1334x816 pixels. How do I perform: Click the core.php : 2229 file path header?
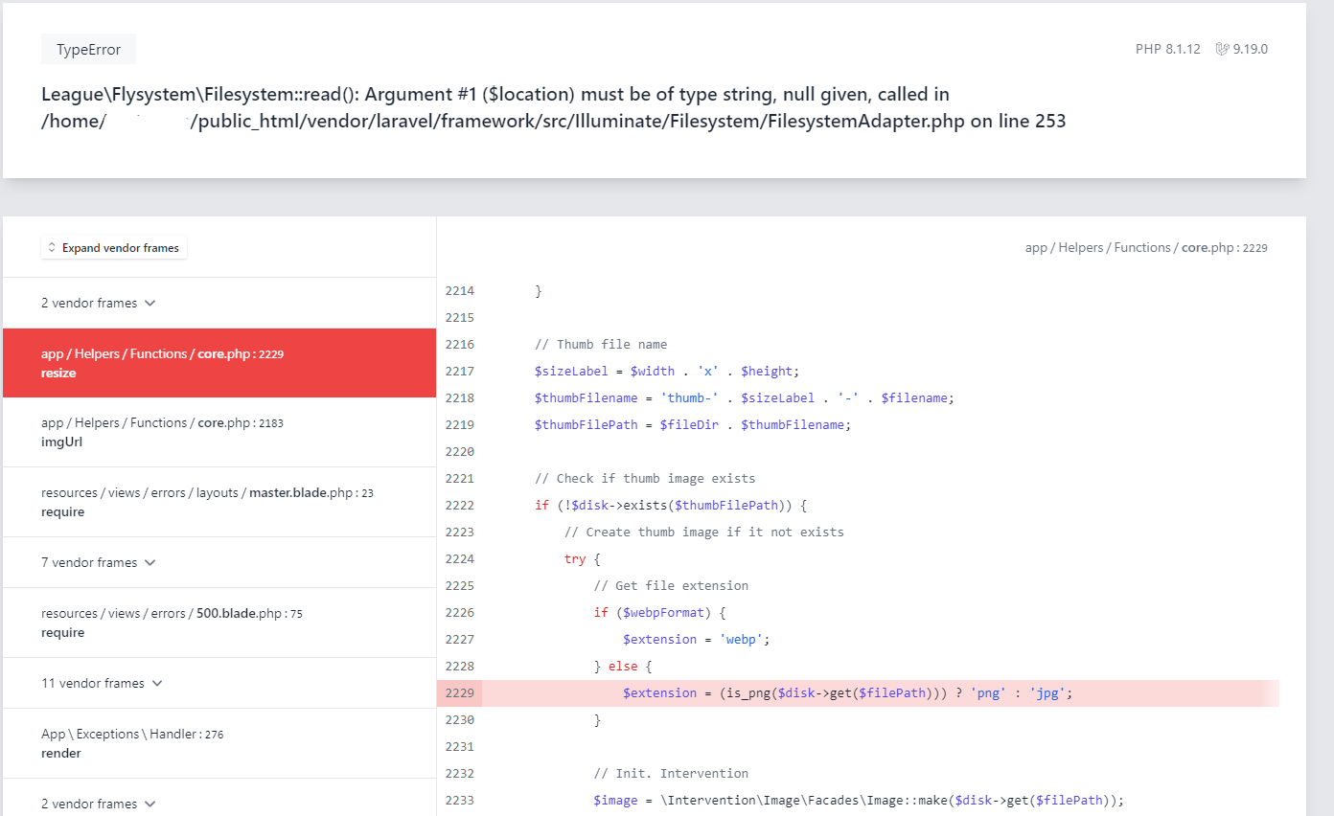pyautogui.click(x=1146, y=247)
